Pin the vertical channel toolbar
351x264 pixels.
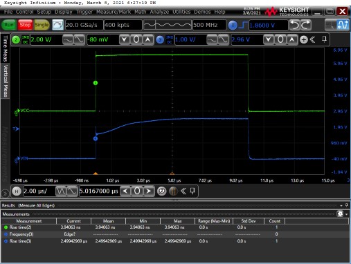click(324, 39)
